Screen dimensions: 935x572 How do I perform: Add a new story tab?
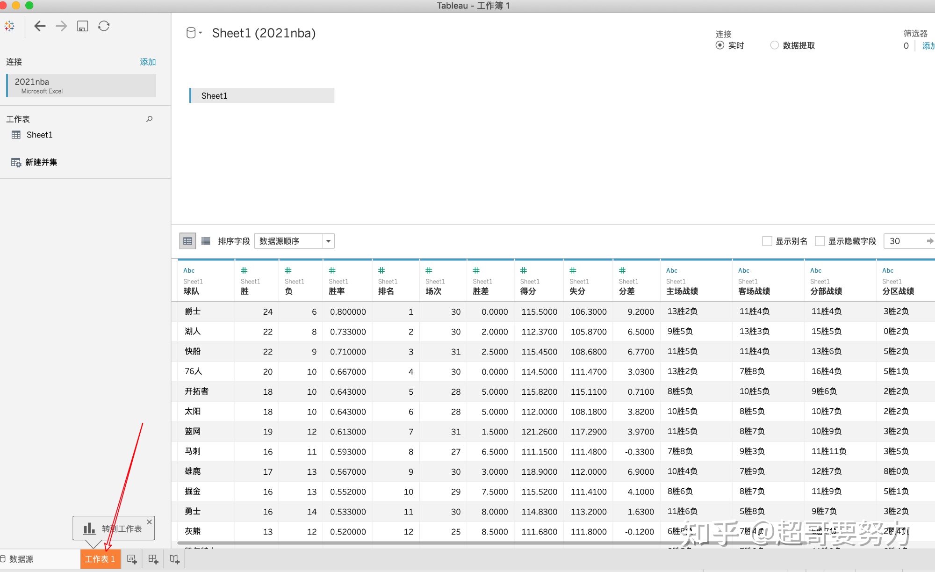coord(174,559)
